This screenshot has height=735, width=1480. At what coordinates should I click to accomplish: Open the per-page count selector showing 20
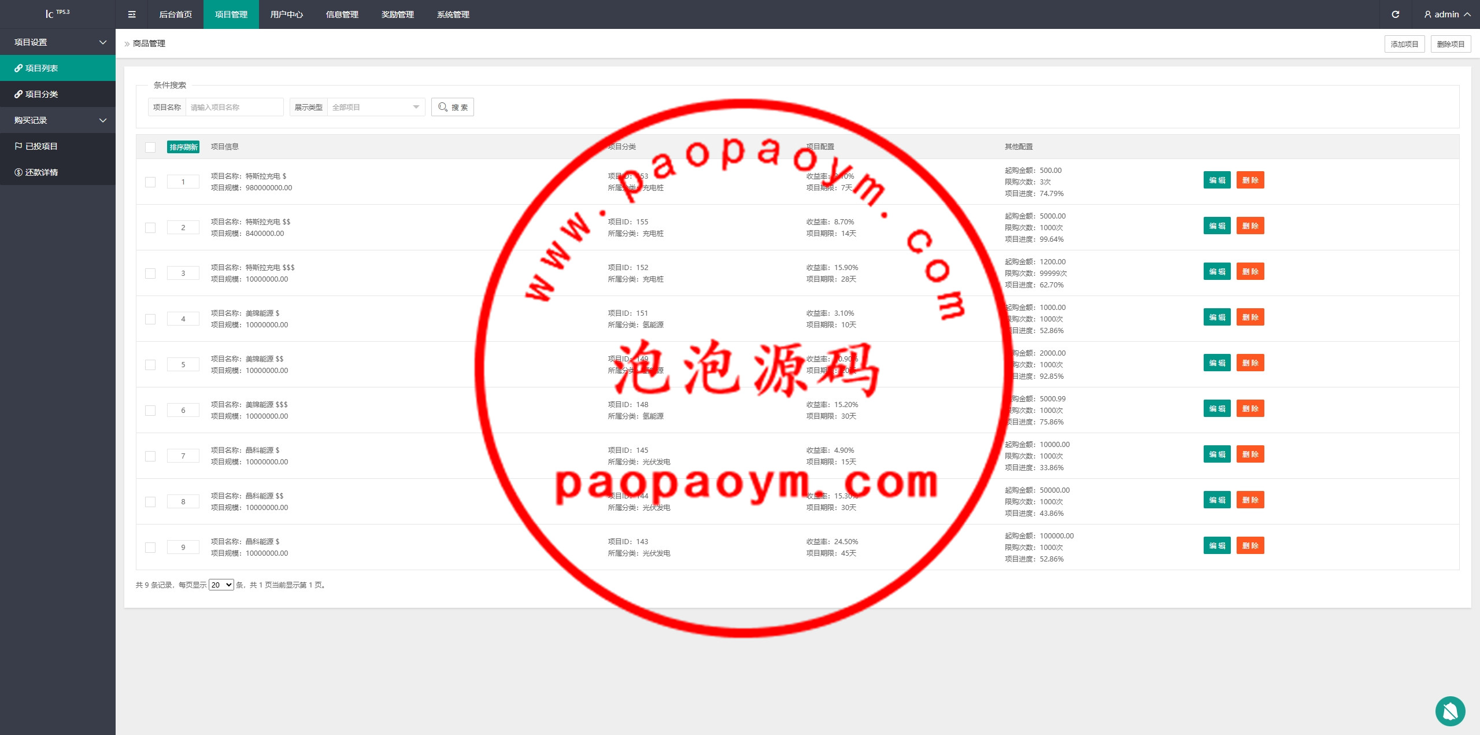pos(221,585)
